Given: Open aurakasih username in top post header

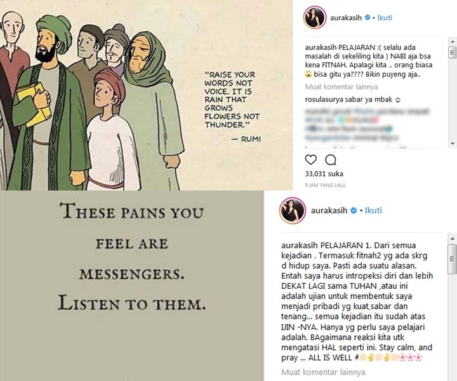Looking at the screenshot, I should (x=346, y=18).
